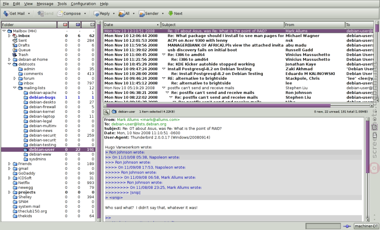This screenshot has height=230, width=380.
Task: Click the debian-user@lists.debian.org recipient link
Action: coord(139,124)
